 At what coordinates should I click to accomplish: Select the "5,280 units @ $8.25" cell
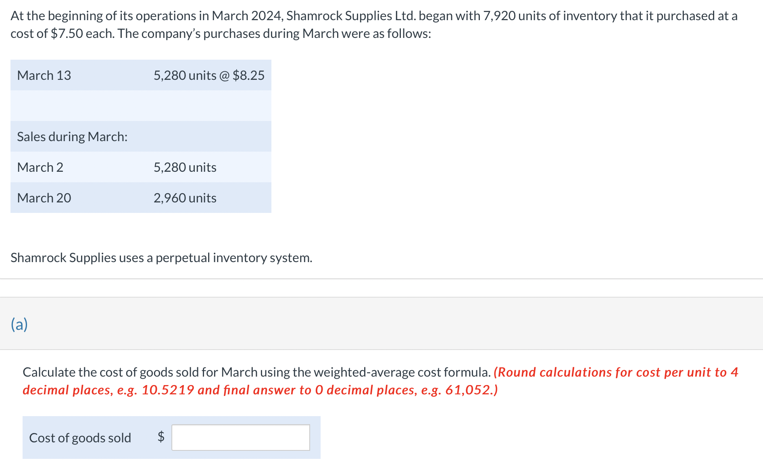coord(209,75)
